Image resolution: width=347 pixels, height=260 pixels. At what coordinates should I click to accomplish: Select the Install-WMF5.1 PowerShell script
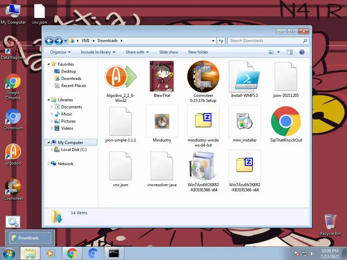(x=245, y=79)
